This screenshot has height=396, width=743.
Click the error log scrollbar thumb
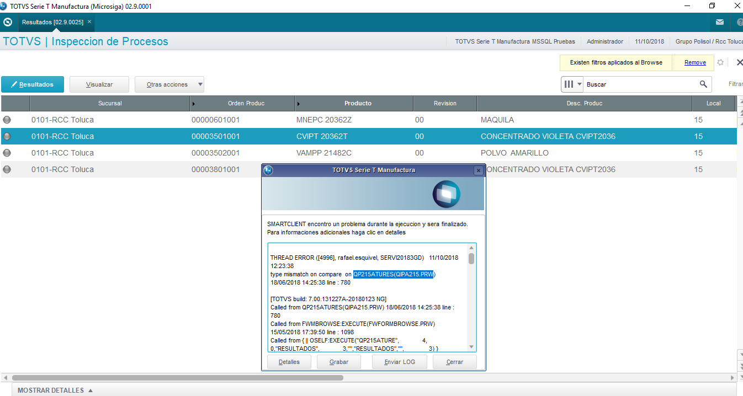471,258
